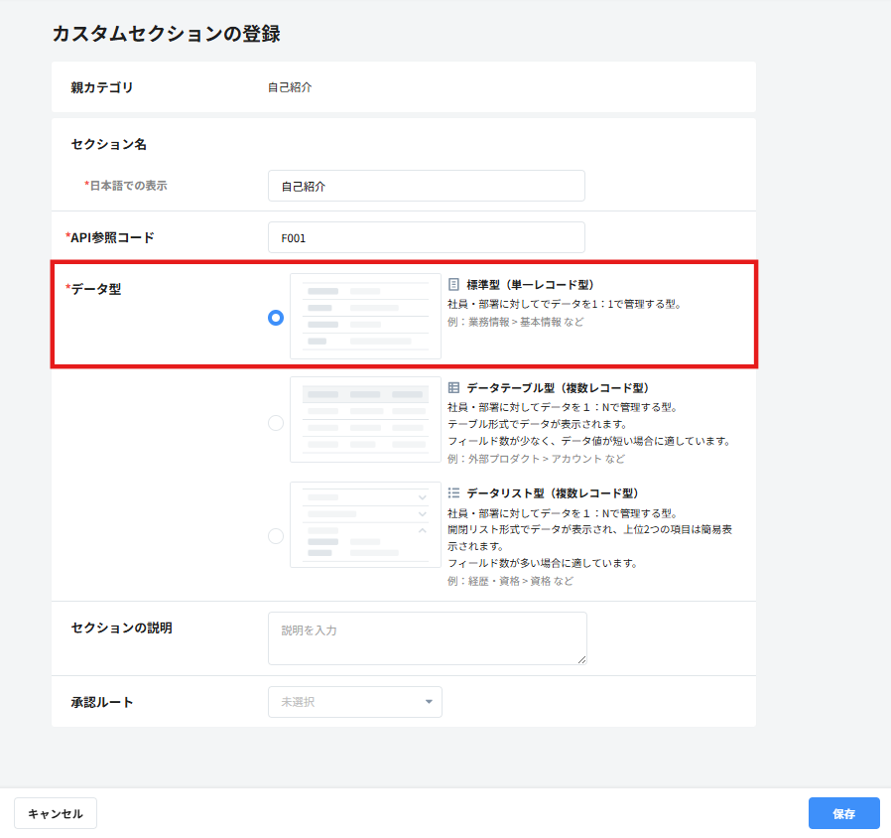Image resolution: width=891 pixels, height=838 pixels.
Task: Click the 保存 button
Action: pos(843,813)
